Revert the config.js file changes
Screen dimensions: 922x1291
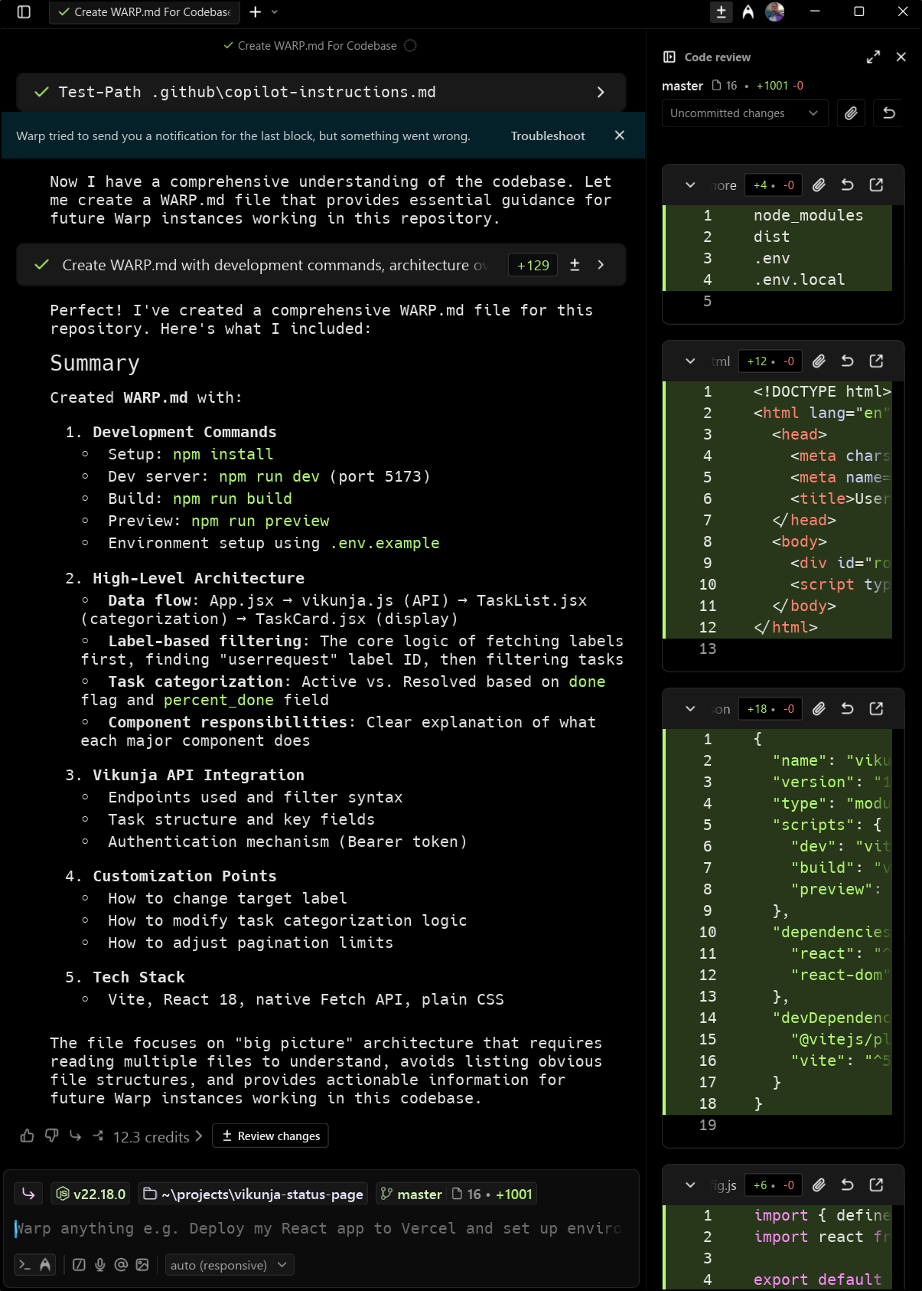click(x=847, y=1185)
